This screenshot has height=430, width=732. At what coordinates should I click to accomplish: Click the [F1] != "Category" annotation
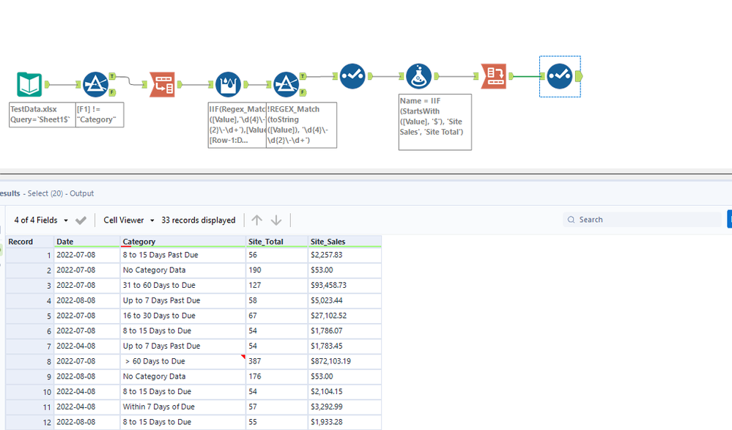pos(100,114)
